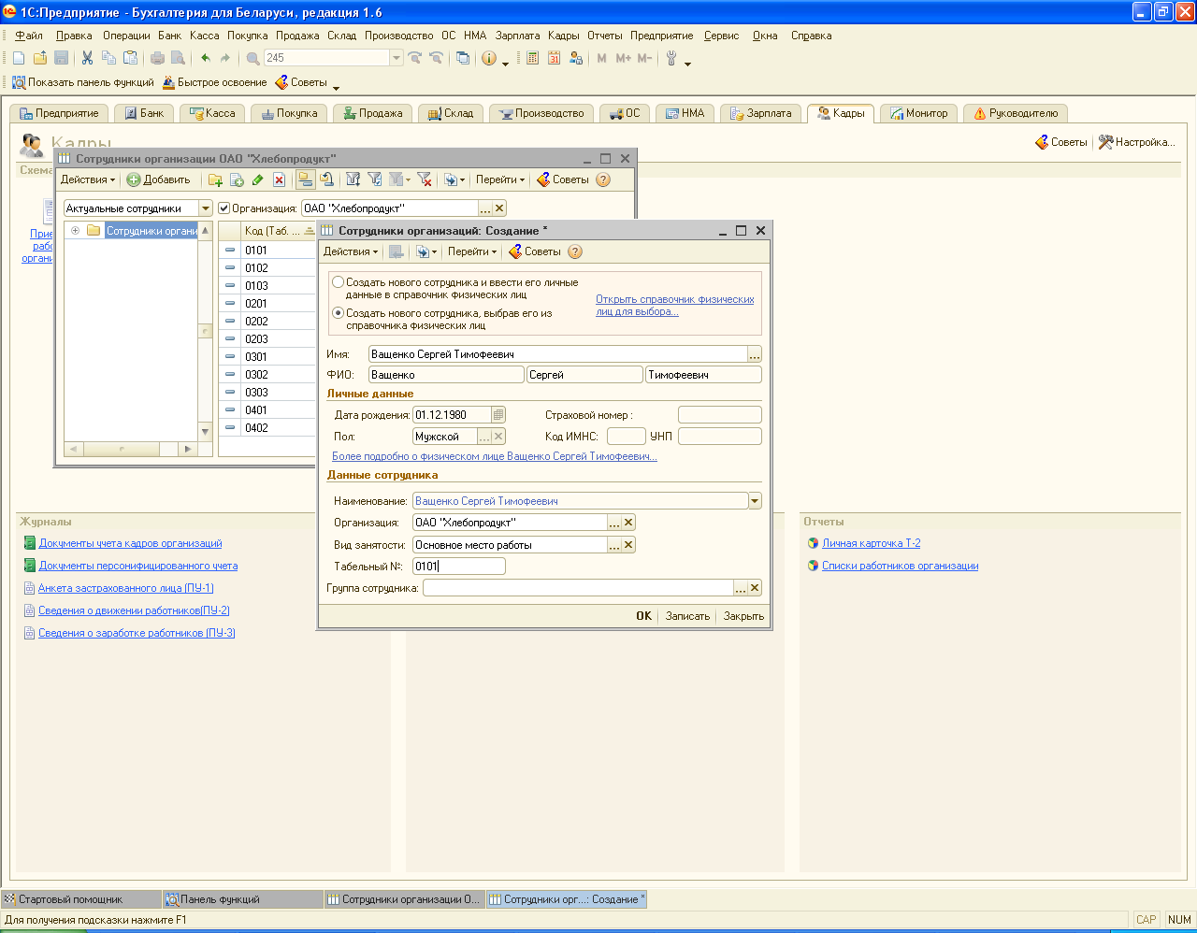Viewport: 1197px width, 933px height.
Task: Uncheck the Организация filter checkbox
Action: (224, 208)
